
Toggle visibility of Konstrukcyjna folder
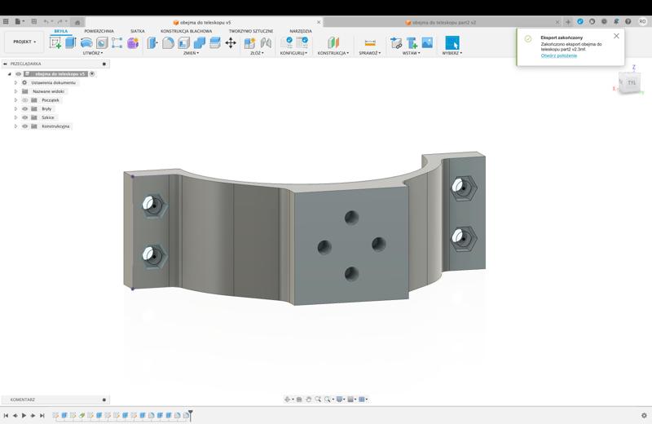pos(25,126)
